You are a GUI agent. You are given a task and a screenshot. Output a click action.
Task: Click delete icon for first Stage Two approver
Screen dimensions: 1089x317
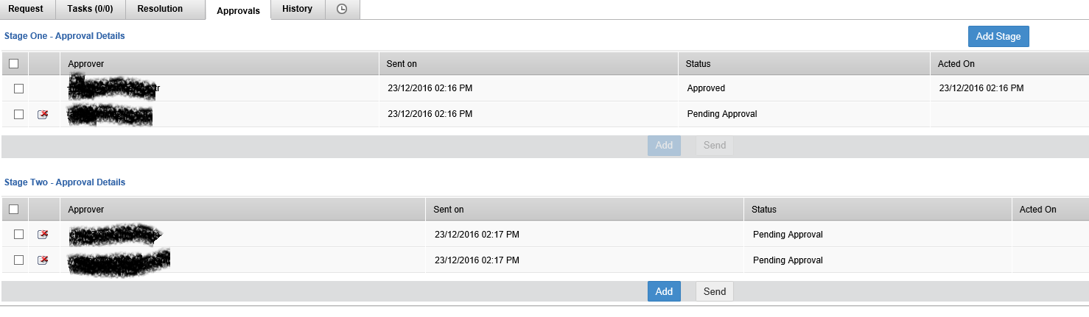coord(43,235)
